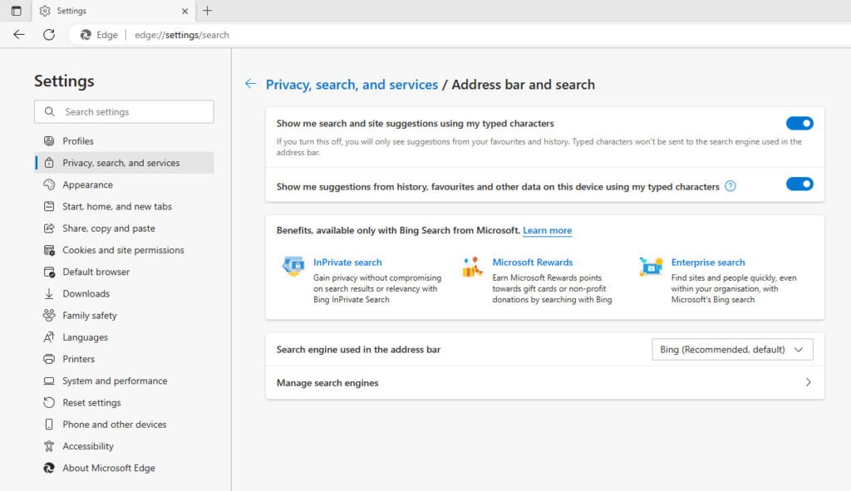Click the Search settings input field
Screen dimensions: 851x491
[123, 111]
